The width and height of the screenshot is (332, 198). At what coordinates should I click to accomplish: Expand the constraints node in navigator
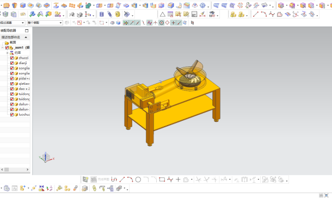tap(7, 53)
